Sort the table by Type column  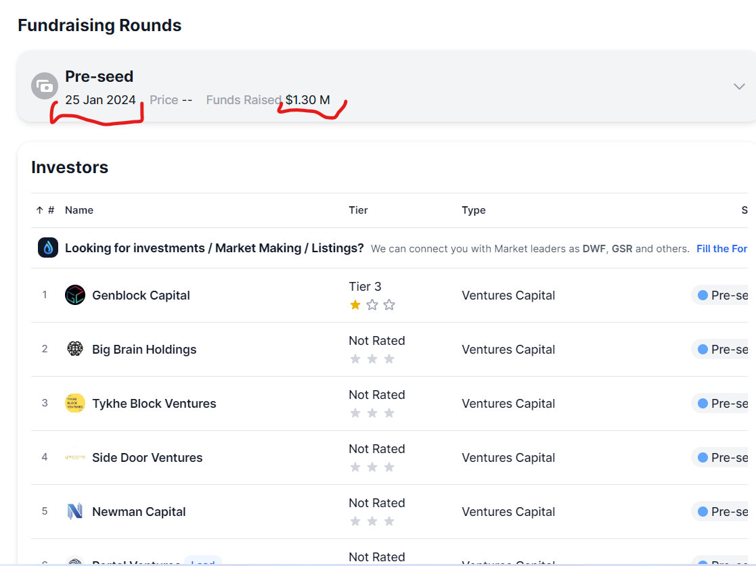pos(474,210)
